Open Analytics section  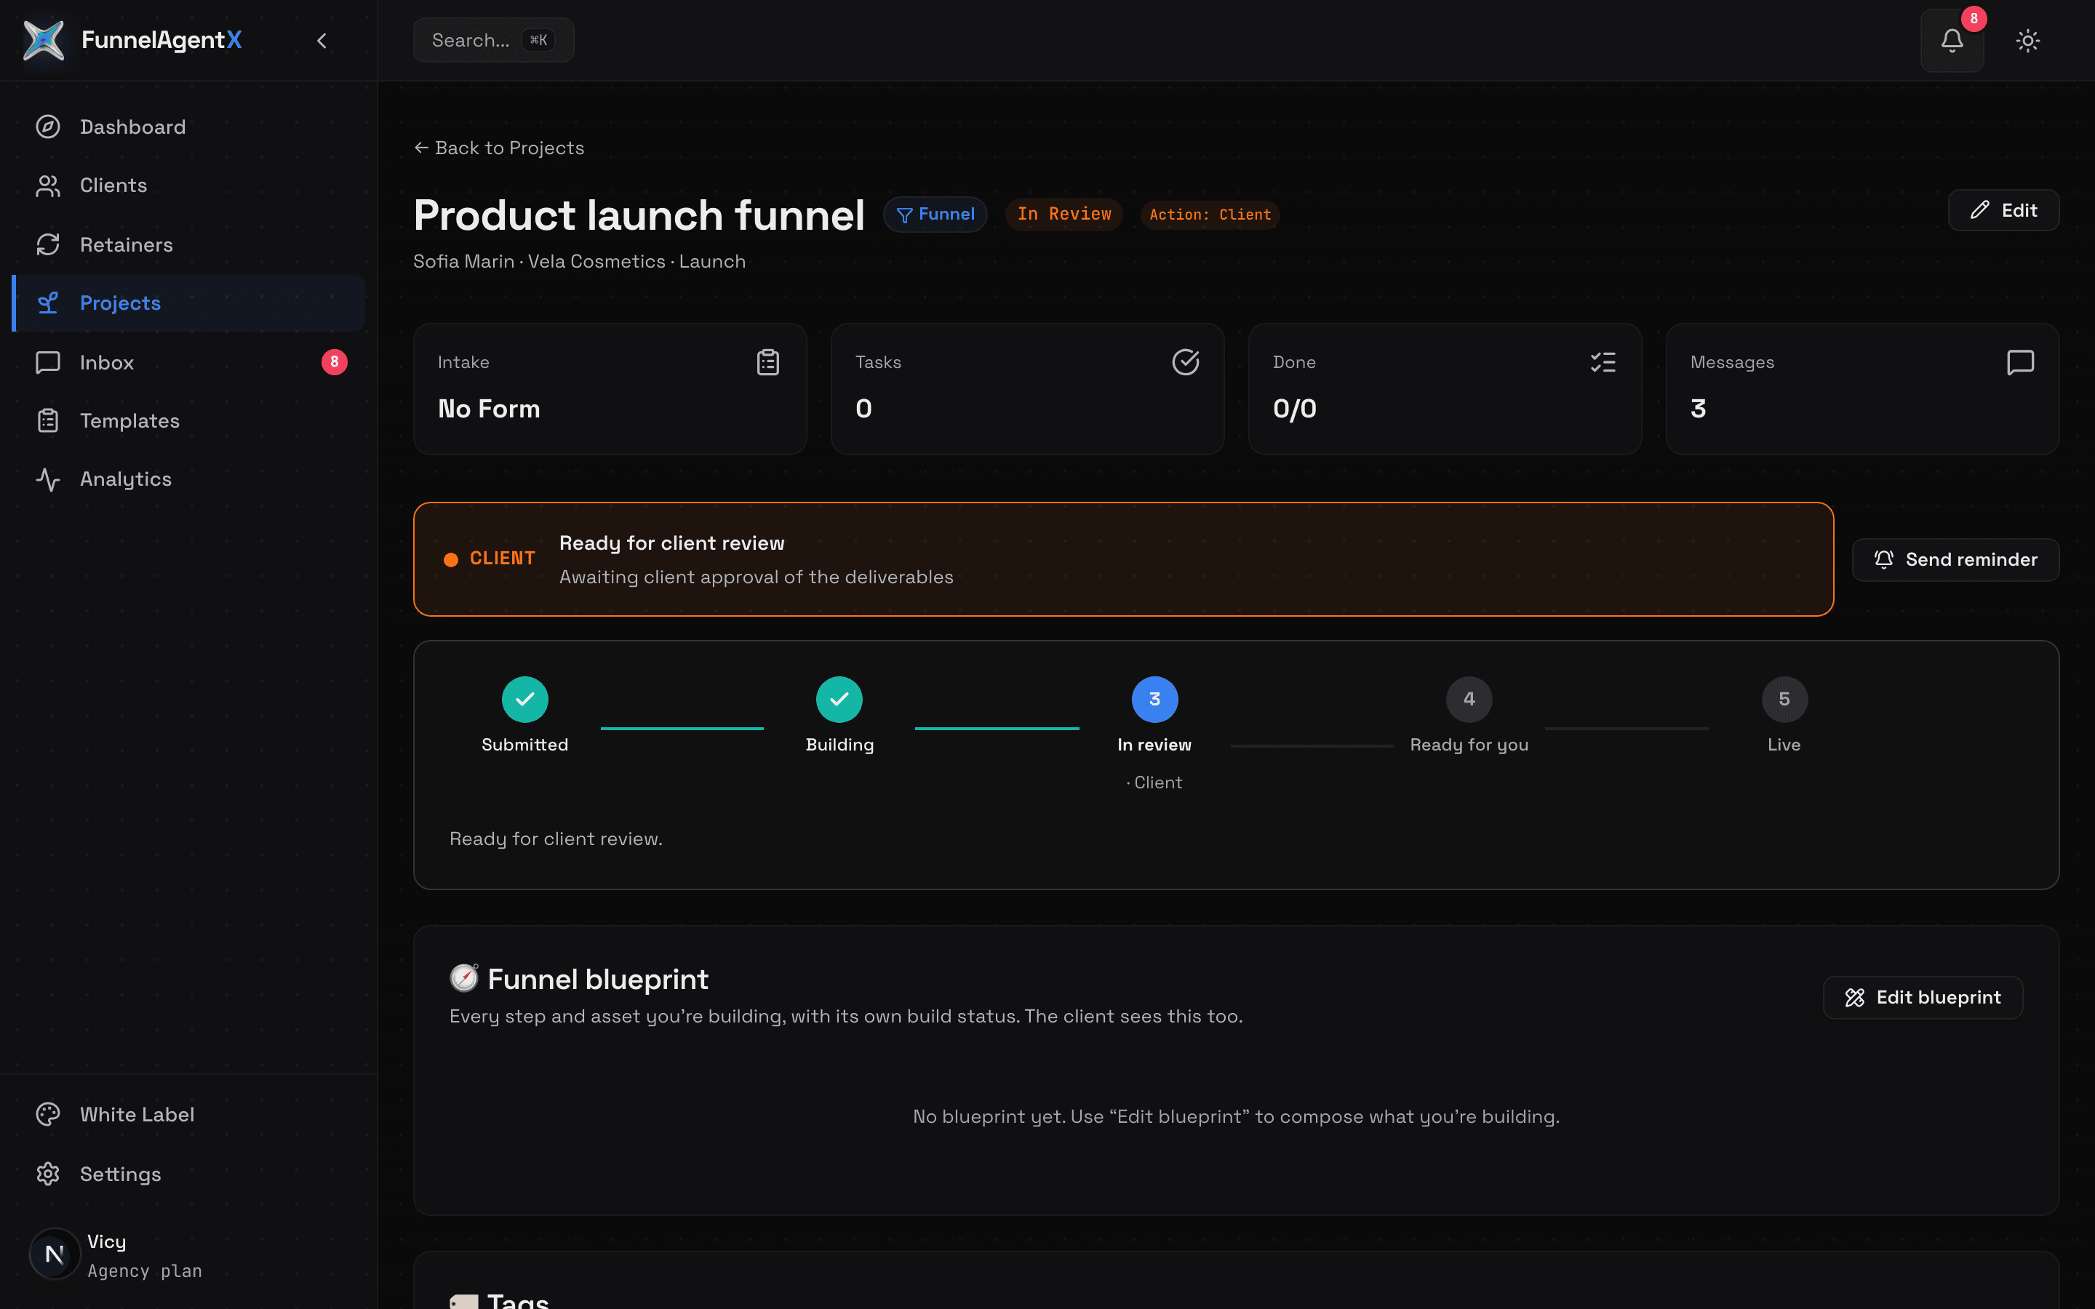click(x=188, y=479)
